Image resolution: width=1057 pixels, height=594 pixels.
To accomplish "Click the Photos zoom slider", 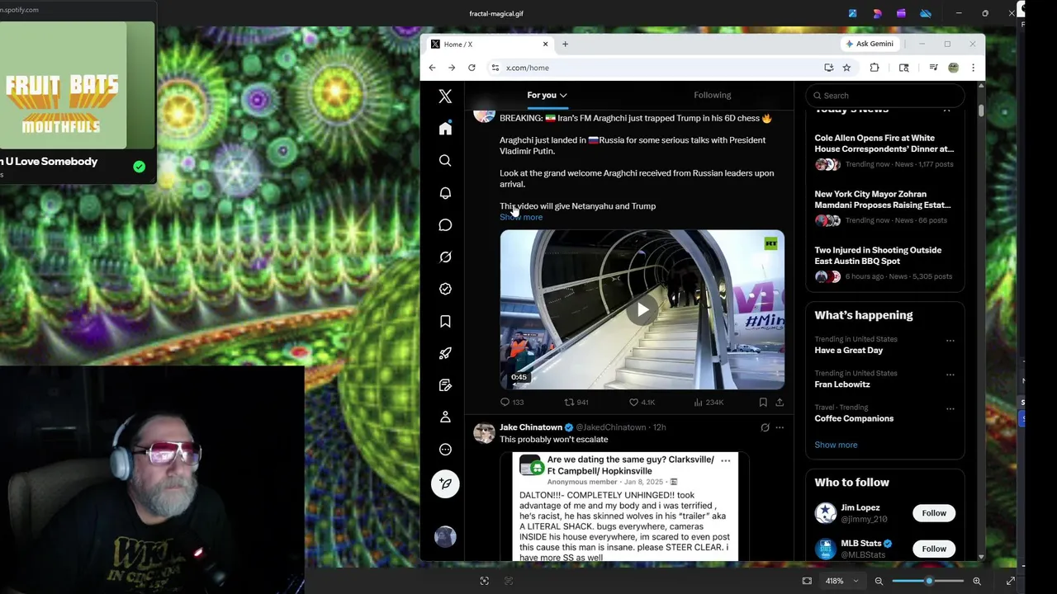I will pyautogui.click(x=928, y=581).
